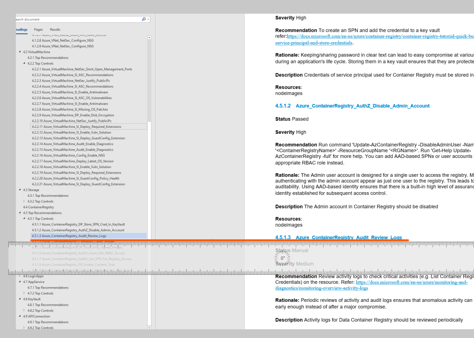Open the container-registry tutorial hyperlink
Screen dimensions: 474x338
380,37
